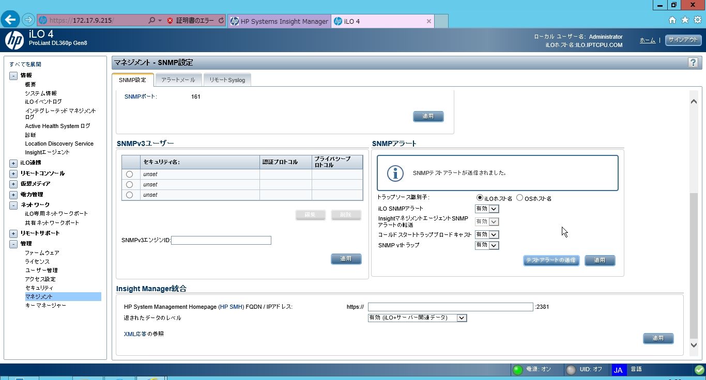The height and width of the screenshot is (380, 706).
Task: Open Active Health System ログ in the sidebar
Action: 57,126
